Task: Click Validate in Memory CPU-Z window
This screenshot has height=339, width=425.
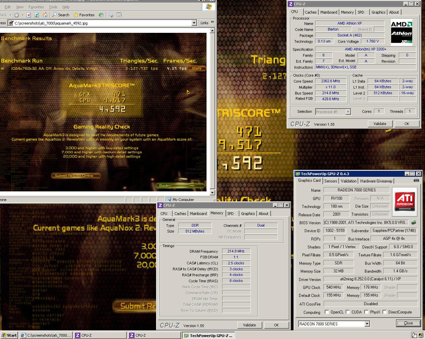Action: [x=249, y=325]
